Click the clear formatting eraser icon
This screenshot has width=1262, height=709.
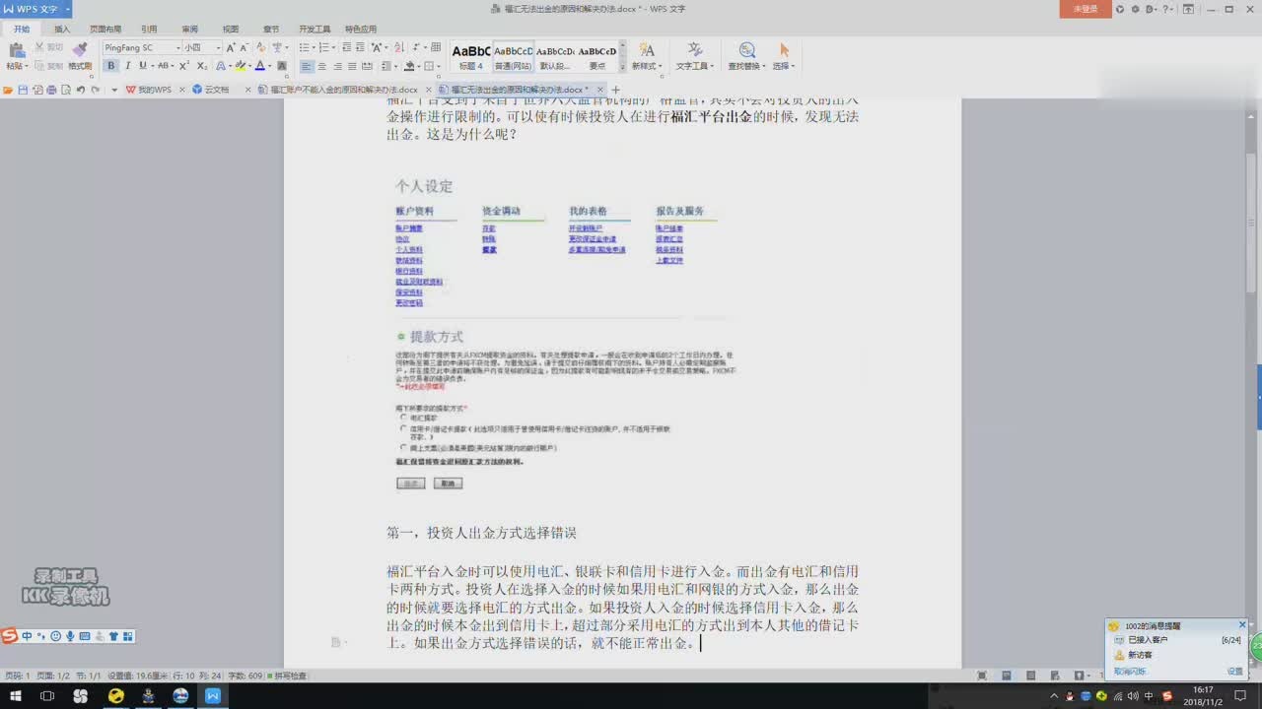coord(261,47)
